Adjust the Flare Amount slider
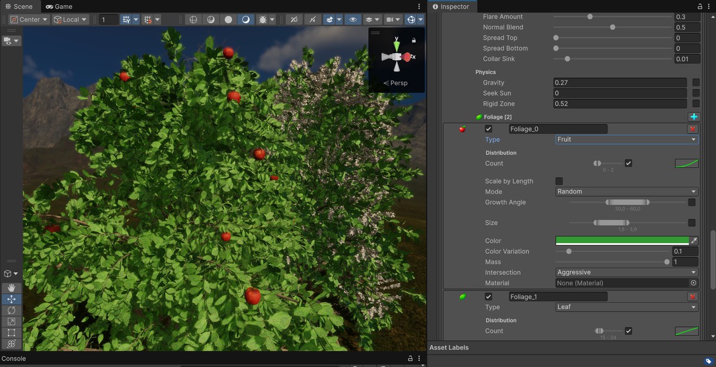This screenshot has width=716, height=367. click(x=612, y=17)
